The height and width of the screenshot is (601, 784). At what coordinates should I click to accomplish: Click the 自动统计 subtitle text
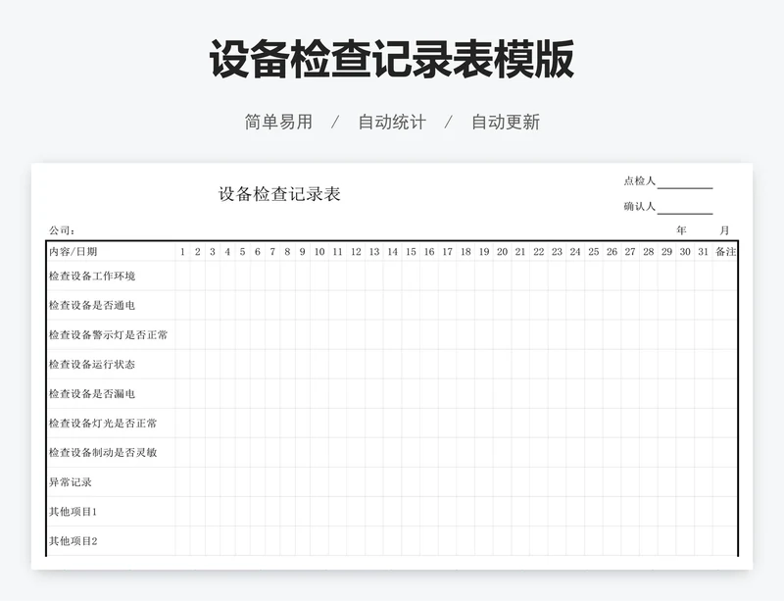click(x=392, y=122)
